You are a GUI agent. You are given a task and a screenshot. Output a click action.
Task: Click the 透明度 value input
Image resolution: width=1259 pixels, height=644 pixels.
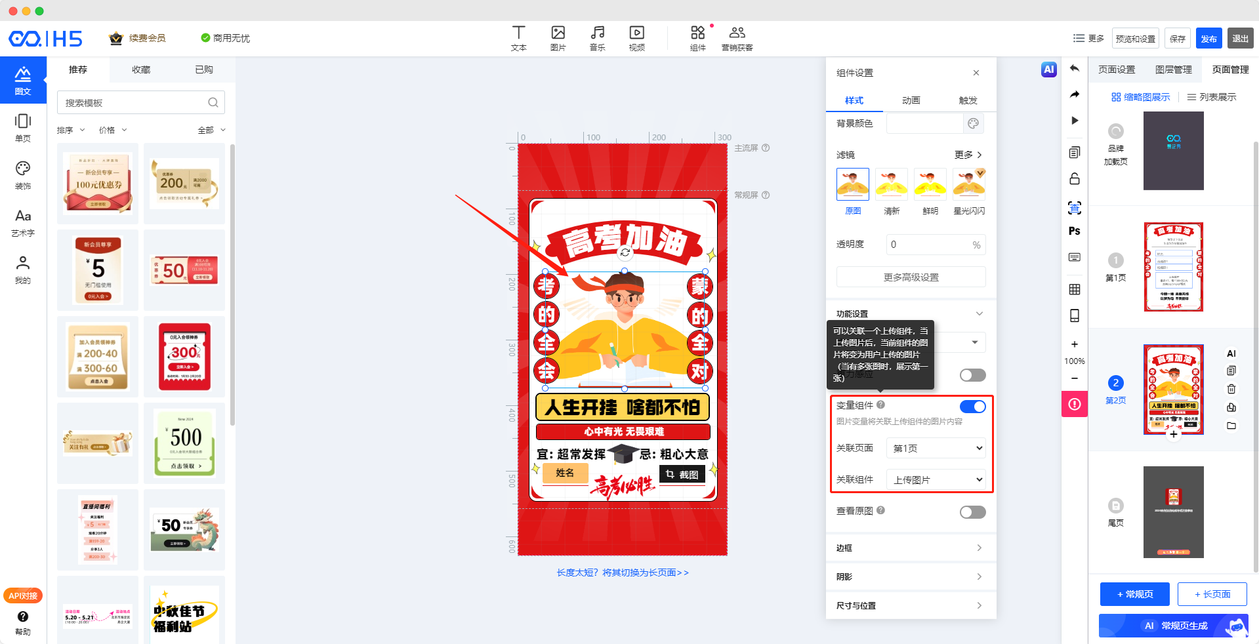coord(936,245)
